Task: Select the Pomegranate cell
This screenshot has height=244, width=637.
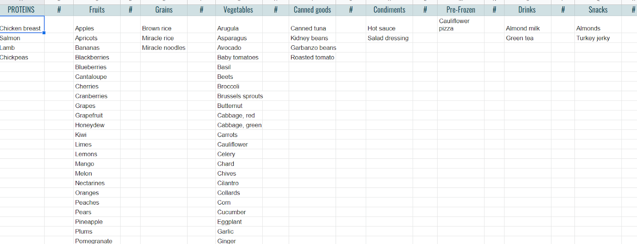Action: click(x=97, y=241)
